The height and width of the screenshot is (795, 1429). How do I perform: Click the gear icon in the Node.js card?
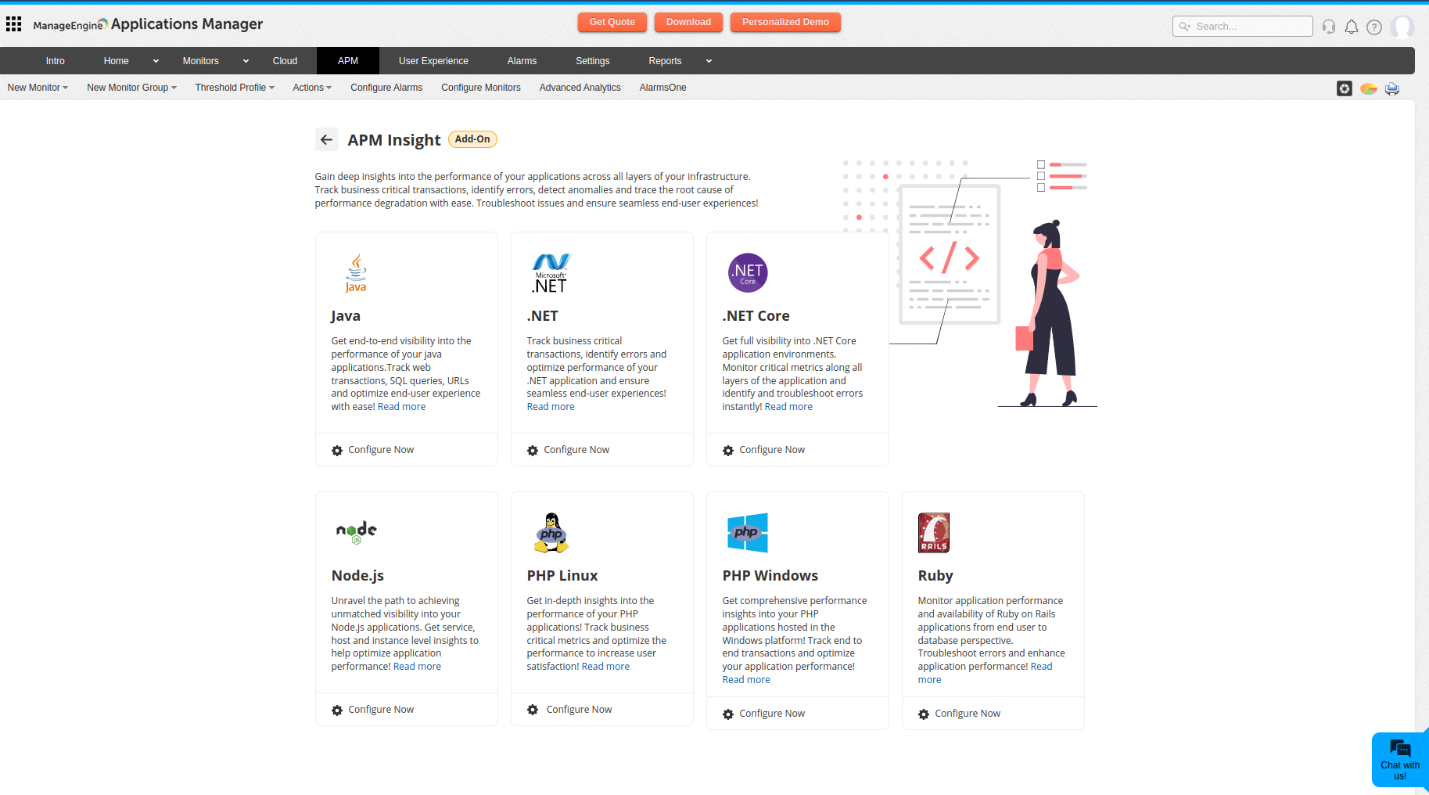337,710
